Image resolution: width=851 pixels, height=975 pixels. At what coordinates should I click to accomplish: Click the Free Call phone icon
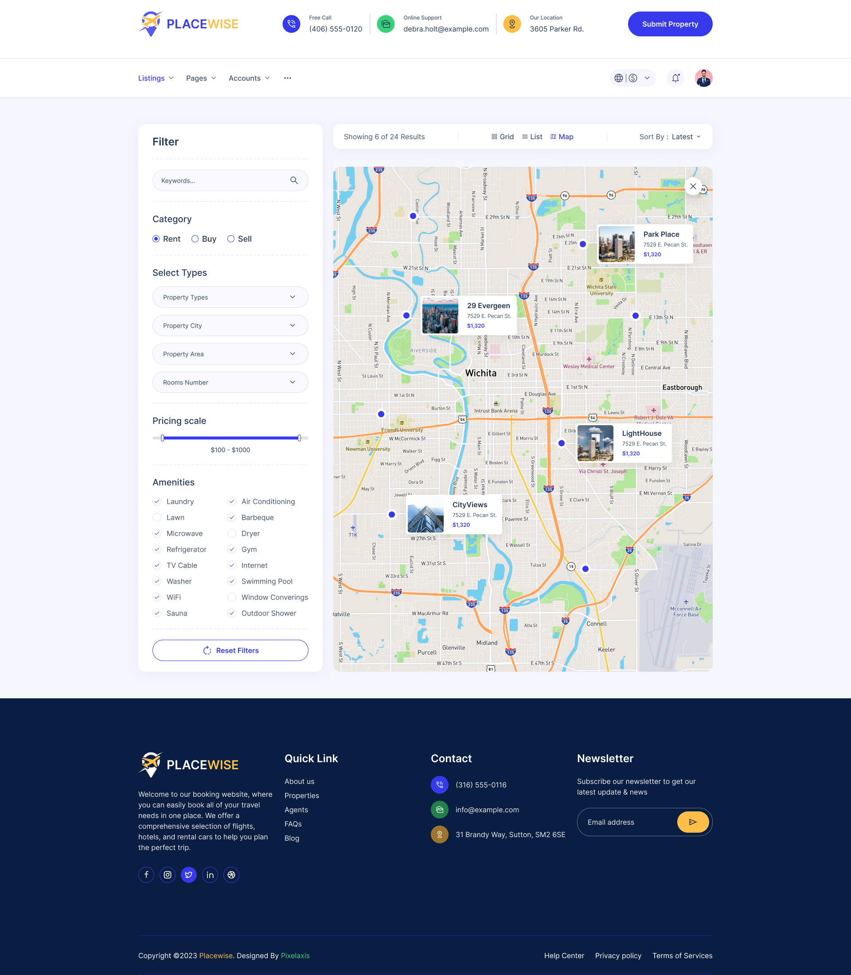[291, 23]
